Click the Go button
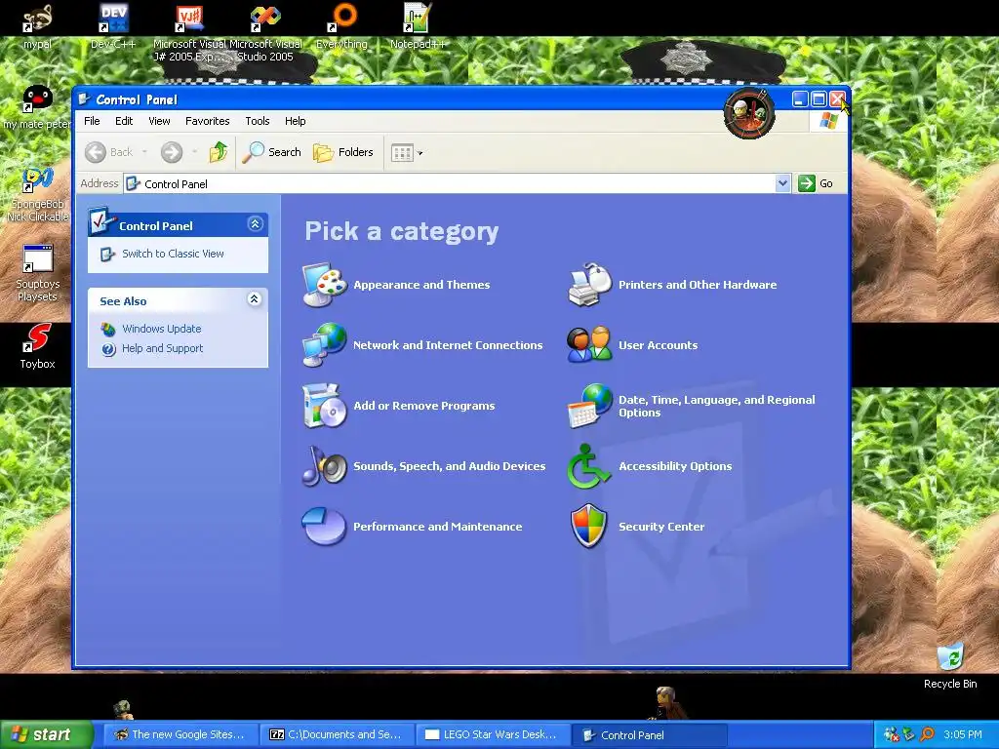This screenshot has width=999, height=749. [x=817, y=183]
